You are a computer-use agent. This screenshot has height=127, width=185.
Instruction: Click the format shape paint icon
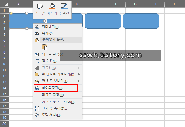pyautogui.click(x=37, y=115)
